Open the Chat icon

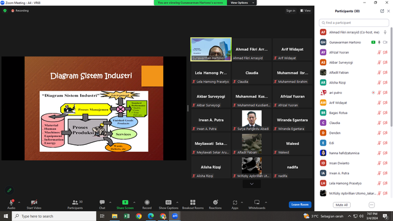pos(102,202)
